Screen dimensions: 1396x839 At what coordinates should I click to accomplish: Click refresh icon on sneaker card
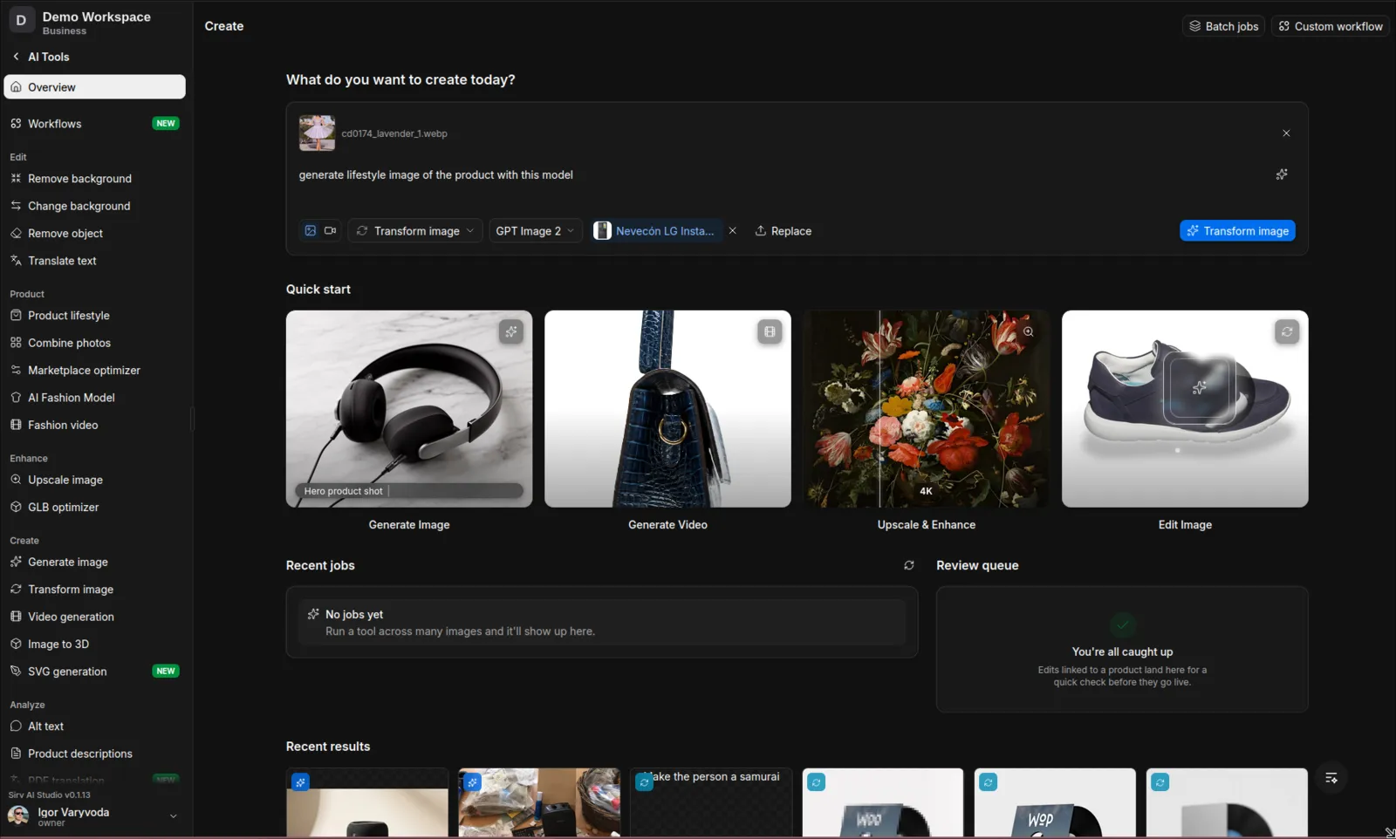1287,331
